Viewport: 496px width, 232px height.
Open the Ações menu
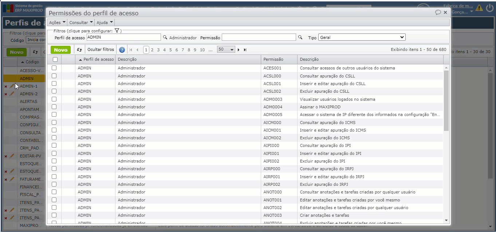click(x=57, y=23)
